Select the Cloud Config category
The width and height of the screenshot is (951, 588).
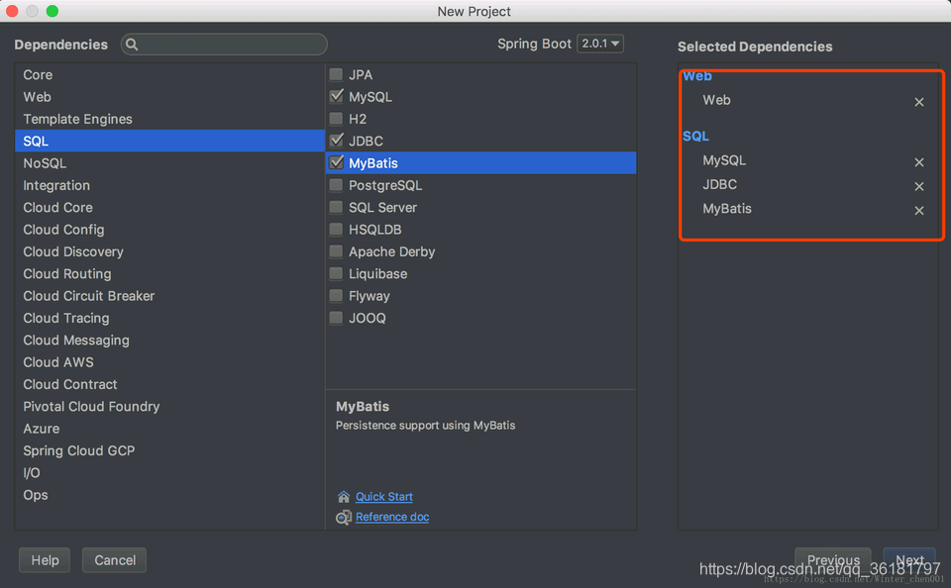point(169,230)
